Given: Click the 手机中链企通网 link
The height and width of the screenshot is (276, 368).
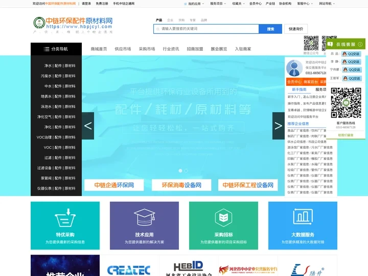Looking at the screenshot, I should pos(124,4).
